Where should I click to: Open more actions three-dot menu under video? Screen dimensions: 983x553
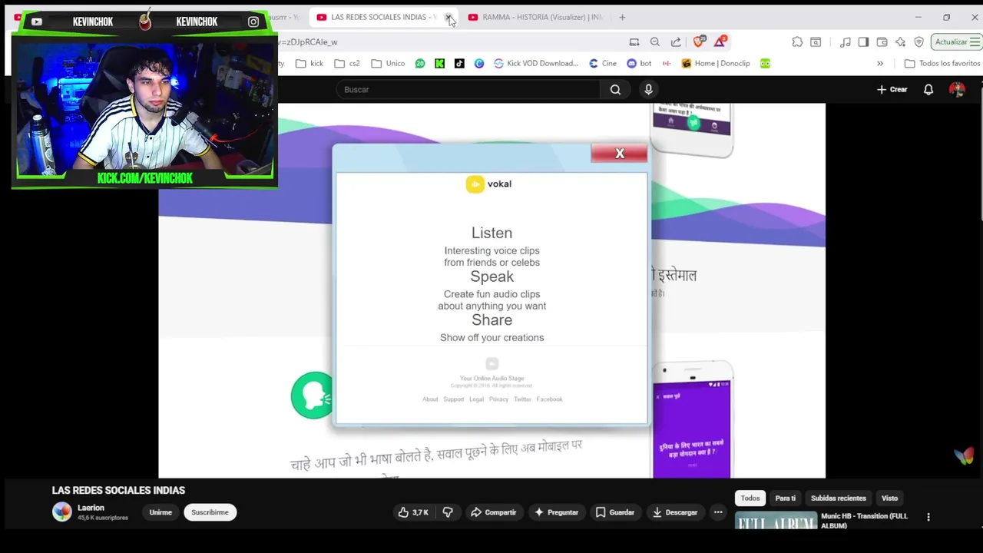tap(718, 512)
